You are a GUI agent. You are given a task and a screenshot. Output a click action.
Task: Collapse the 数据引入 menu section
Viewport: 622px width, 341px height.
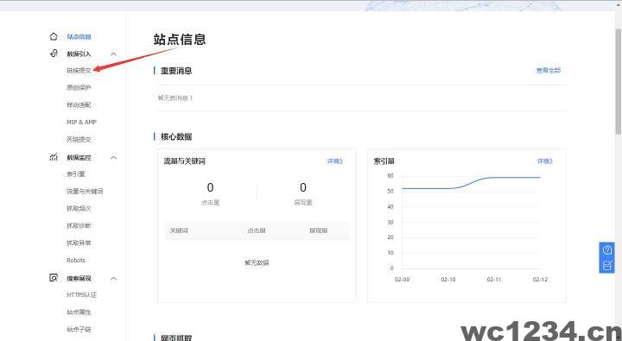(x=113, y=54)
